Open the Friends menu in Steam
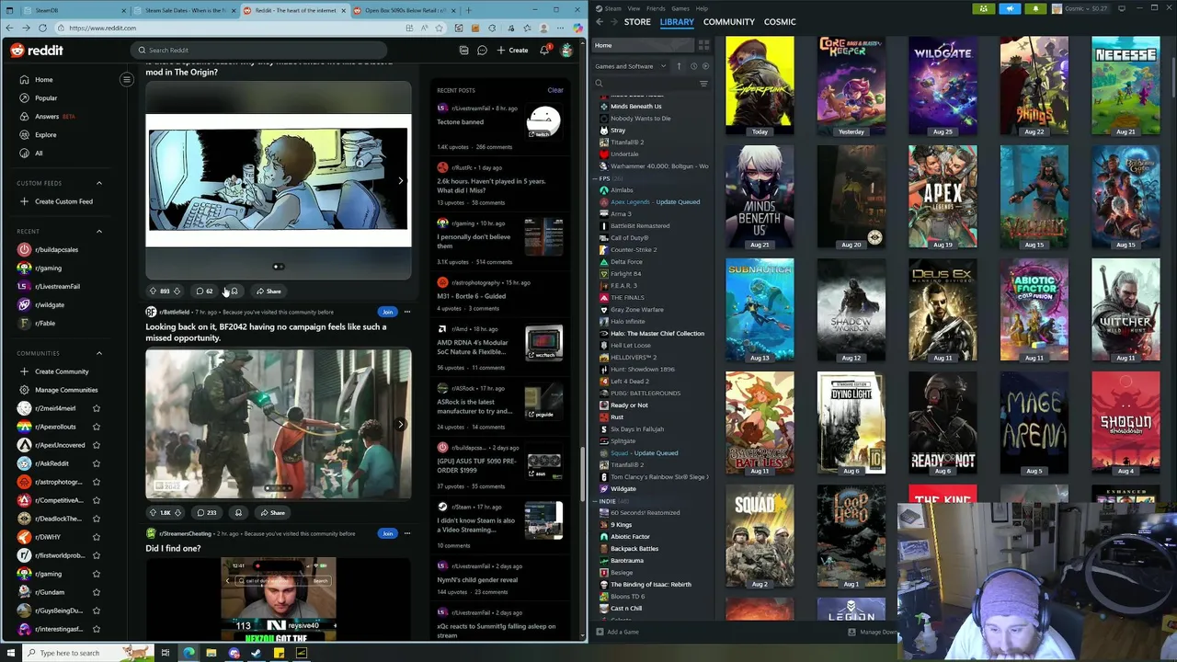Screen dimensions: 1177x662 click(x=656, y=8)
